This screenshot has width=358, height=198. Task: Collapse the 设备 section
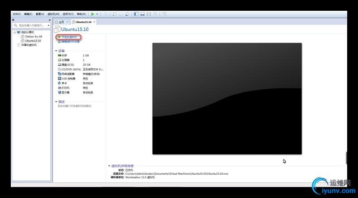tap(56, 51)
